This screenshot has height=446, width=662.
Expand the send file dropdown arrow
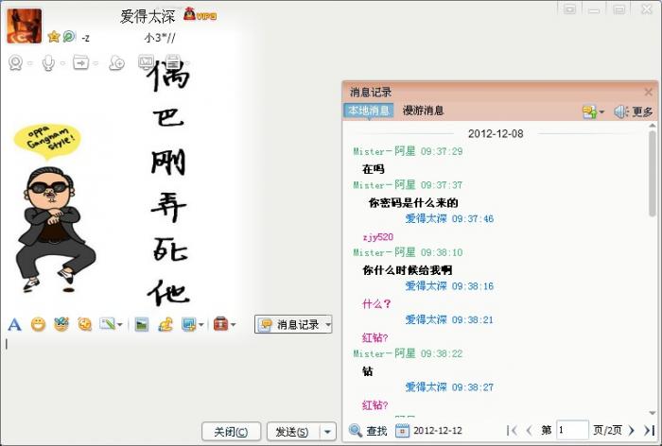coord(96,63)
